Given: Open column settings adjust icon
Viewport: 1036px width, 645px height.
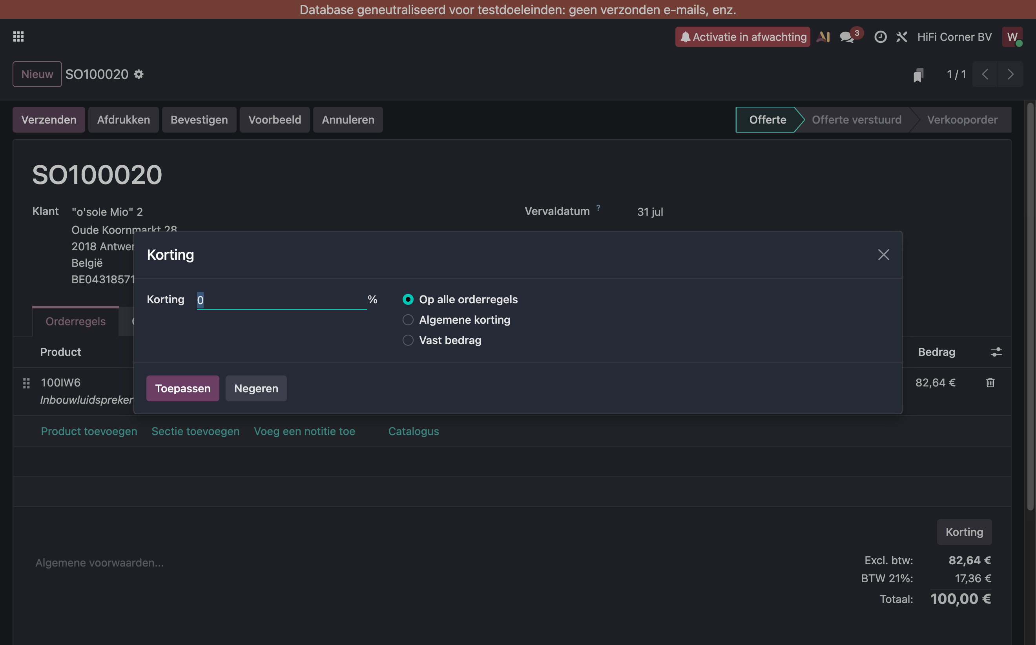Looking at the screenshot, I should point(996,352).
